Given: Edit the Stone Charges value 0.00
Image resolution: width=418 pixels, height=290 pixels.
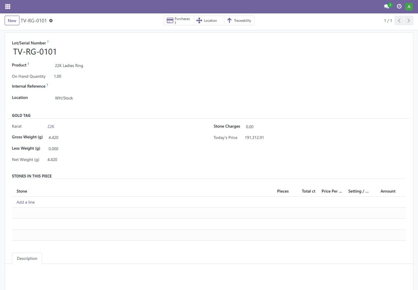Looking at the screenshot, I should point(250,127).
